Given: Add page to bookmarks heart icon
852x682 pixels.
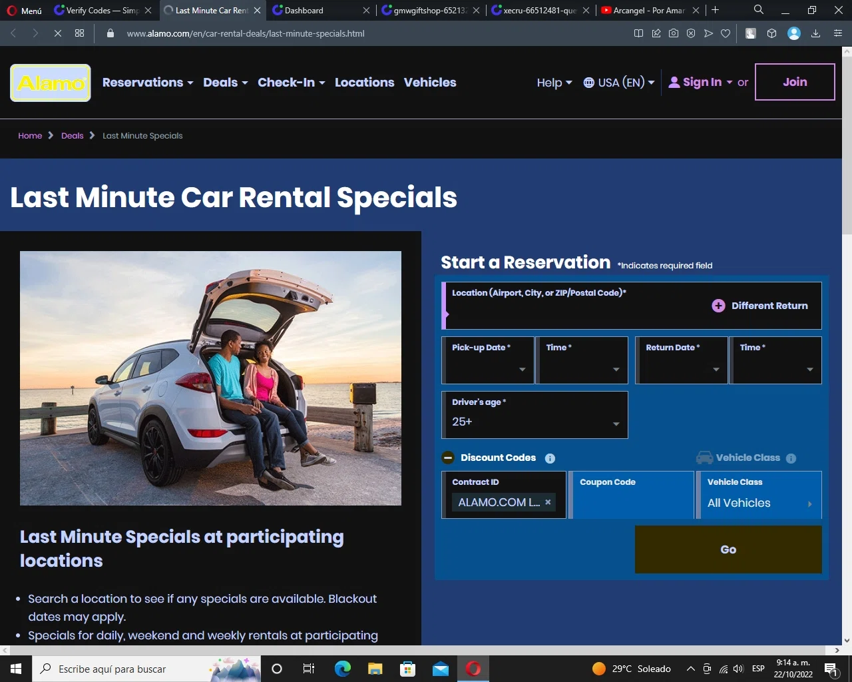Looking at the screenshot, I should (x=726, y=33).
